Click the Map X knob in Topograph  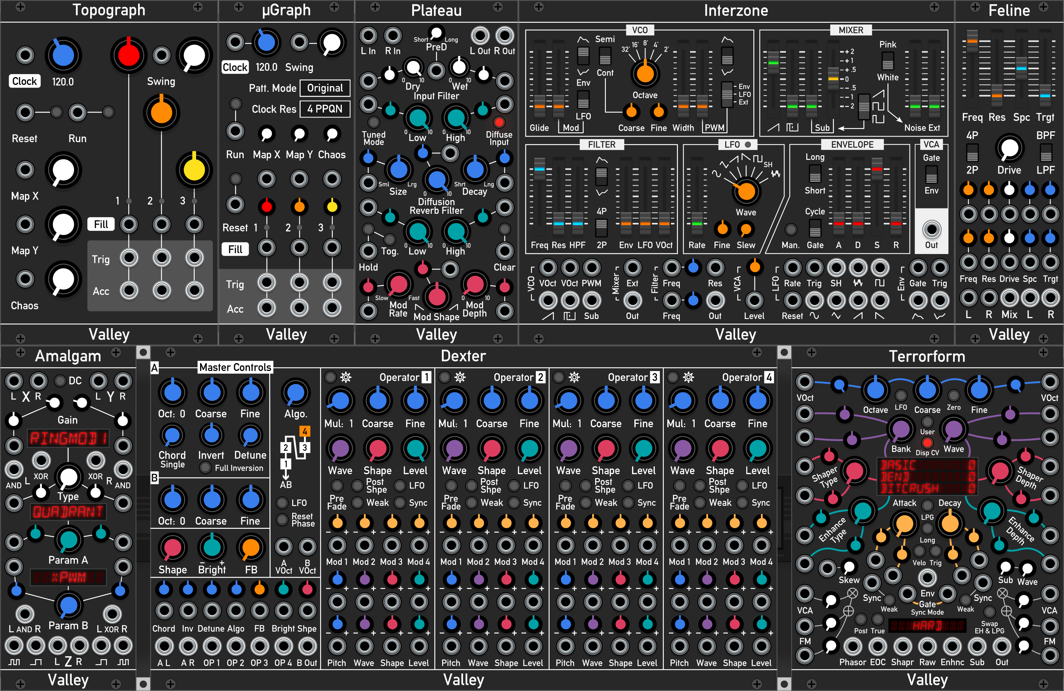[x=63, y=170]
